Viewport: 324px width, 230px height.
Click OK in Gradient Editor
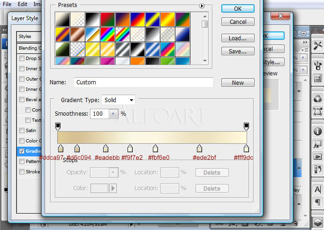(238, 9)
